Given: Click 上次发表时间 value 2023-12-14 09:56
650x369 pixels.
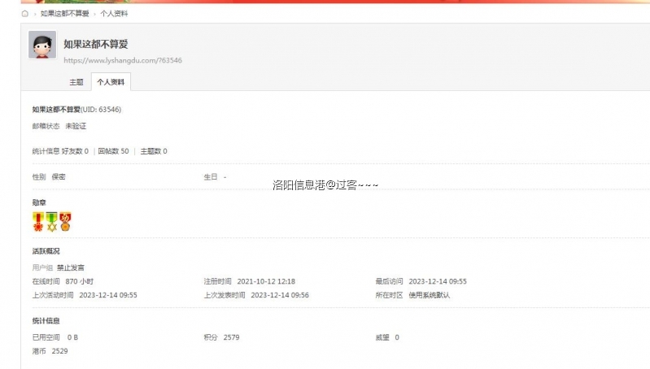Looking at the screenshot, I should [280, 295].
